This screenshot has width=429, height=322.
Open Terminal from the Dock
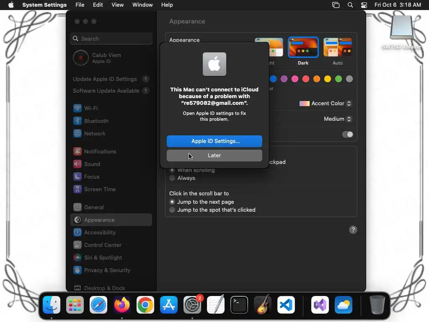coord(239,305)
